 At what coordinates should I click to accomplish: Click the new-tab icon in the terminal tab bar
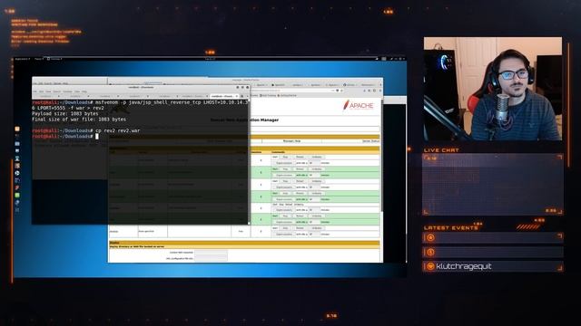242,96
